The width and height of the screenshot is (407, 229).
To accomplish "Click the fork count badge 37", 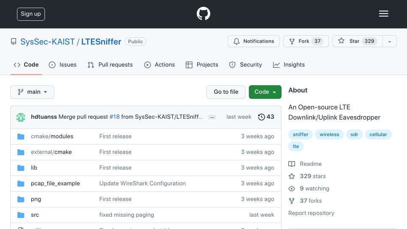I will (x=317, y=41).
